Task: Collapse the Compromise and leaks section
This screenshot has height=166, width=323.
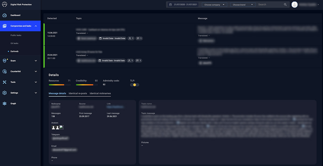Action: (x=36, y=26)
